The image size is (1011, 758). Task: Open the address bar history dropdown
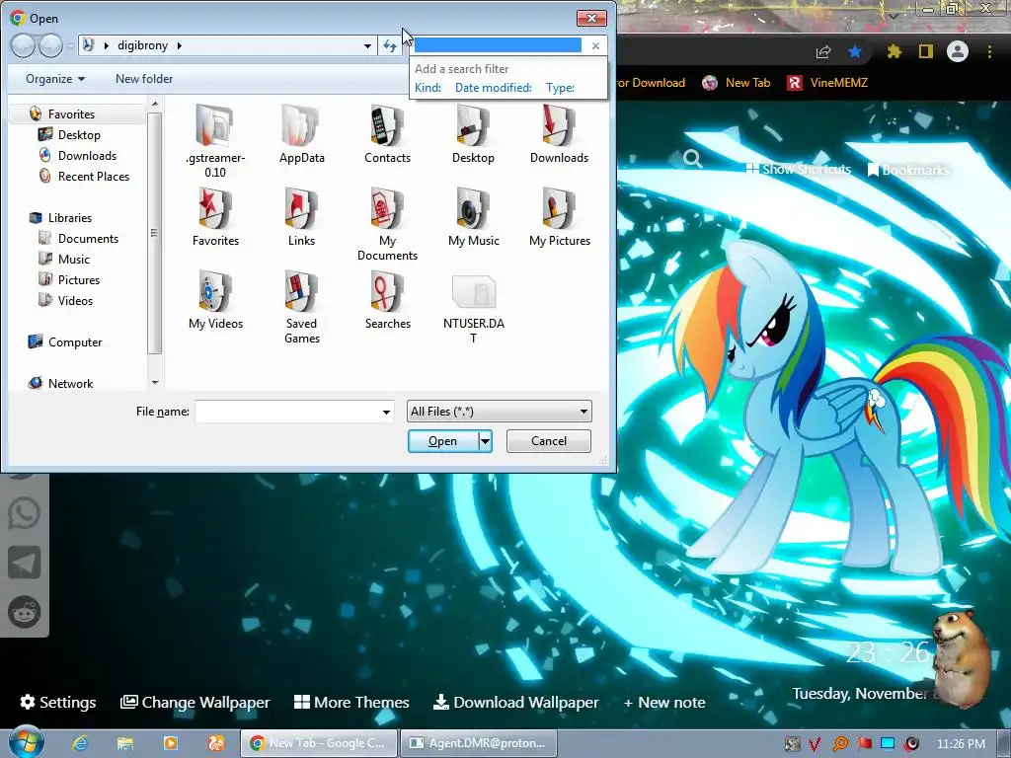coord(367,45)
